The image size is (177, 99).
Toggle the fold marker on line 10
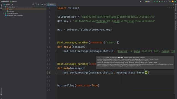pos(56,47)
